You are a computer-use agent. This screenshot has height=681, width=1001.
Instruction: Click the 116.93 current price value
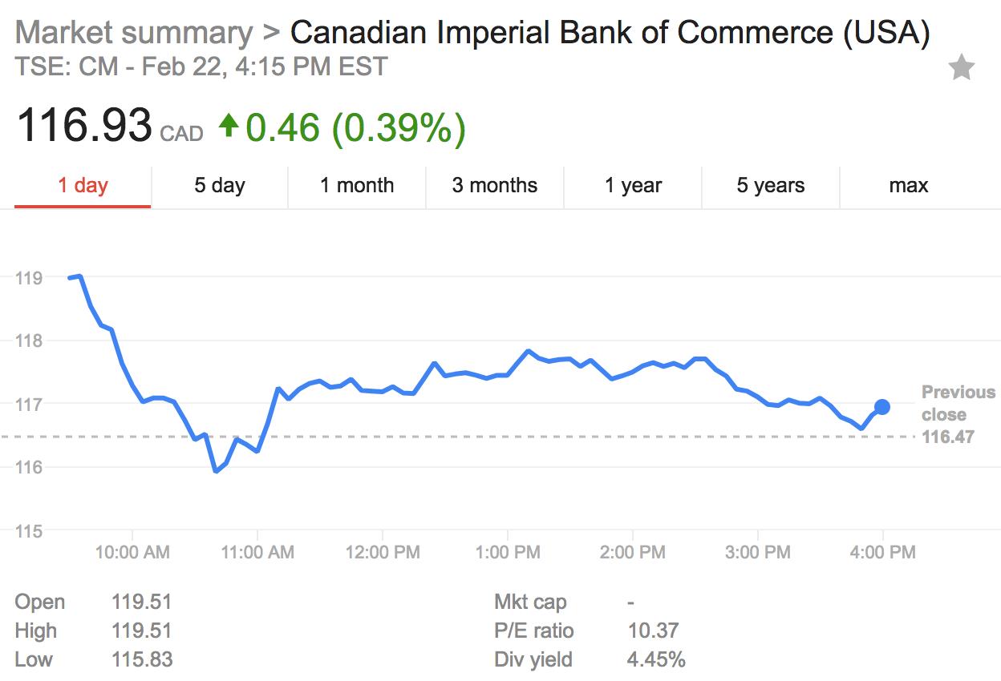[84, 126]
